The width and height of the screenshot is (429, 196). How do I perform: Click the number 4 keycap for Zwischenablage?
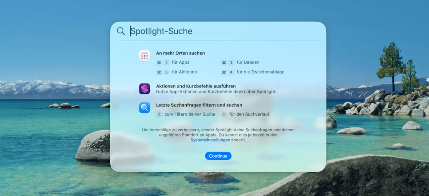tap(231, 72)
